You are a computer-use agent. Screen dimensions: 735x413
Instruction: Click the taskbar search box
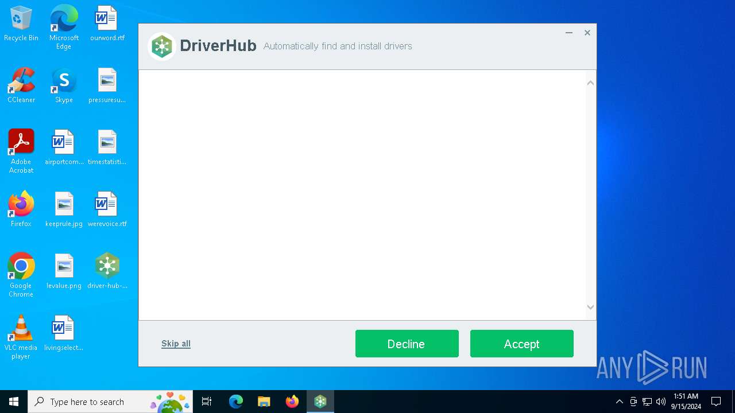click(110, 402)
